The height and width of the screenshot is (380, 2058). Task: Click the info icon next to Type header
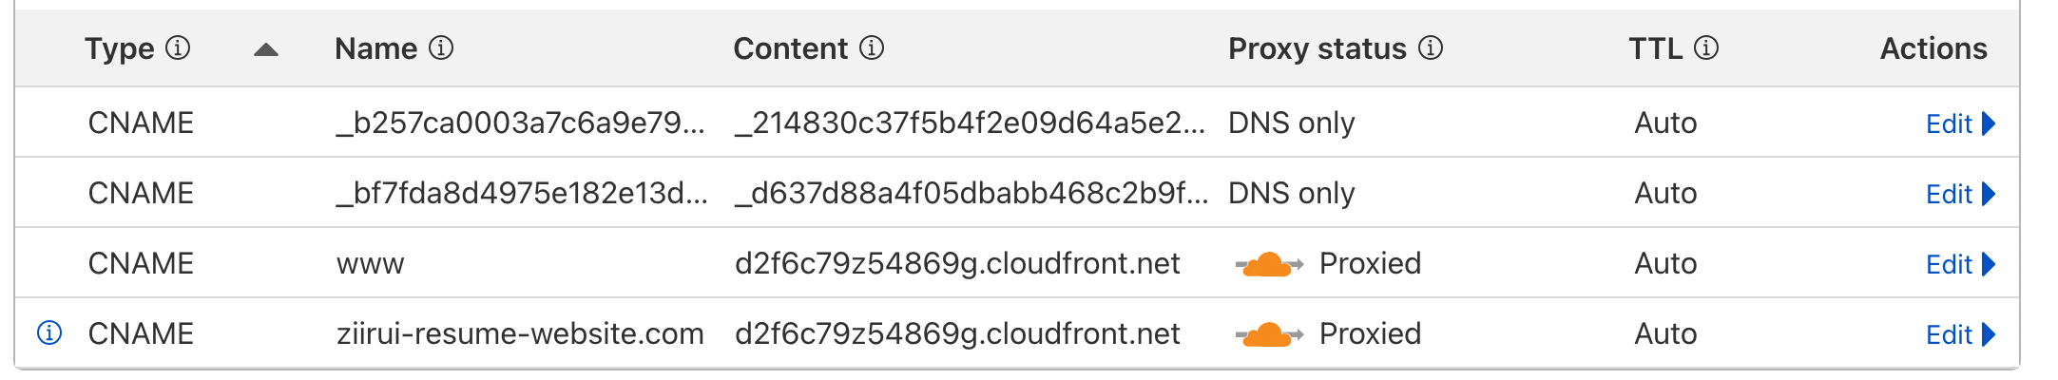tap(178, 48)
